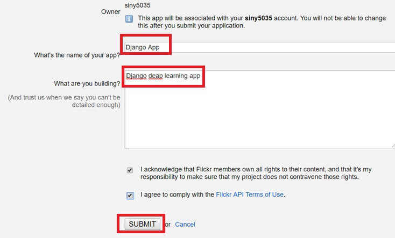Click the misspelled word "deap" in description
This screenshot has width=395, height=238.
(x=155, y=76)
